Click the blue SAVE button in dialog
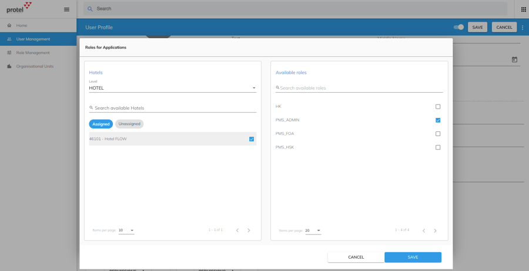529x271 pixels. click(x=413, y=257)
